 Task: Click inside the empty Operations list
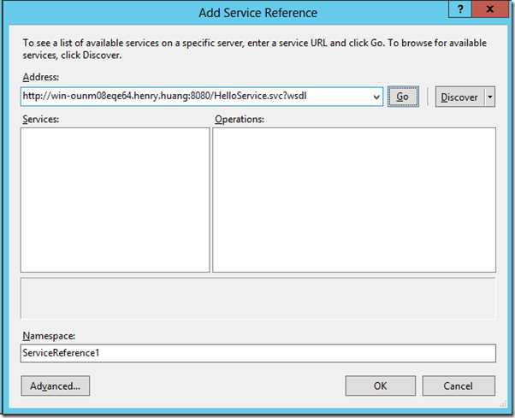354,200
